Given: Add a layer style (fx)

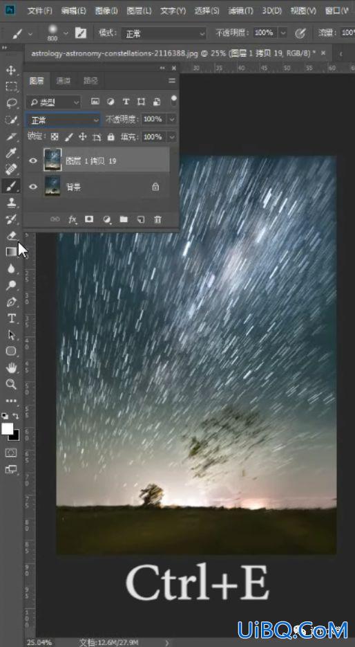Looking at the screenshot, I should click(x=73, y=219).
